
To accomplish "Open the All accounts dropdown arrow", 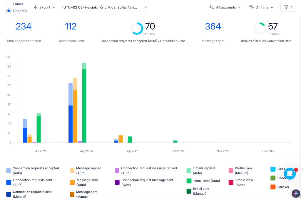I will point(239,7).
